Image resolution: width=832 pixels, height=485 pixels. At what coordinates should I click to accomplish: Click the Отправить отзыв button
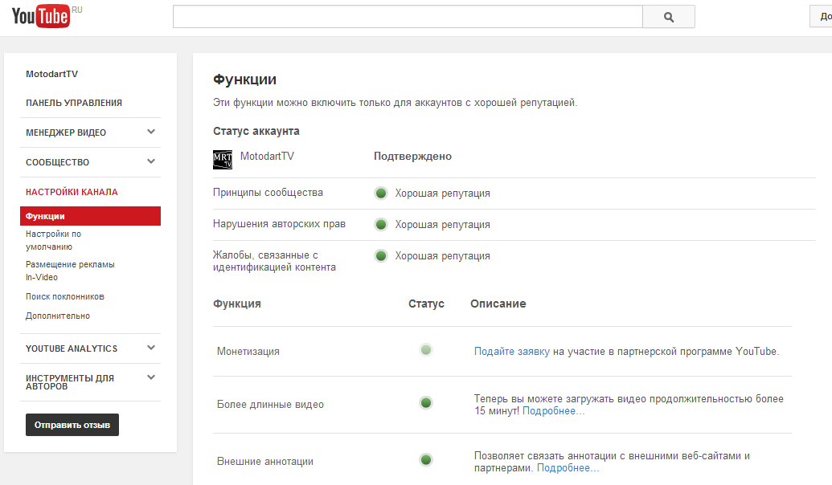72,425
